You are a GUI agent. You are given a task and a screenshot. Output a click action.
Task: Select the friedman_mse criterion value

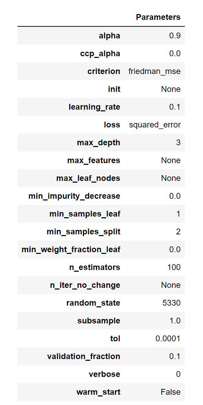(x=154, y=71)
